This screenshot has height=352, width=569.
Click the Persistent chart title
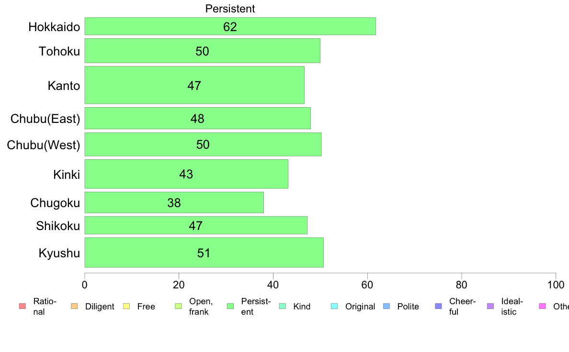pyautogui.click(x=230, y=9)
